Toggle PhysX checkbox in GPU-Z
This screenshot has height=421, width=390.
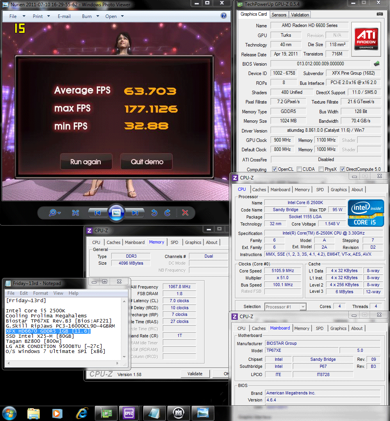click(x=321, y=169)
